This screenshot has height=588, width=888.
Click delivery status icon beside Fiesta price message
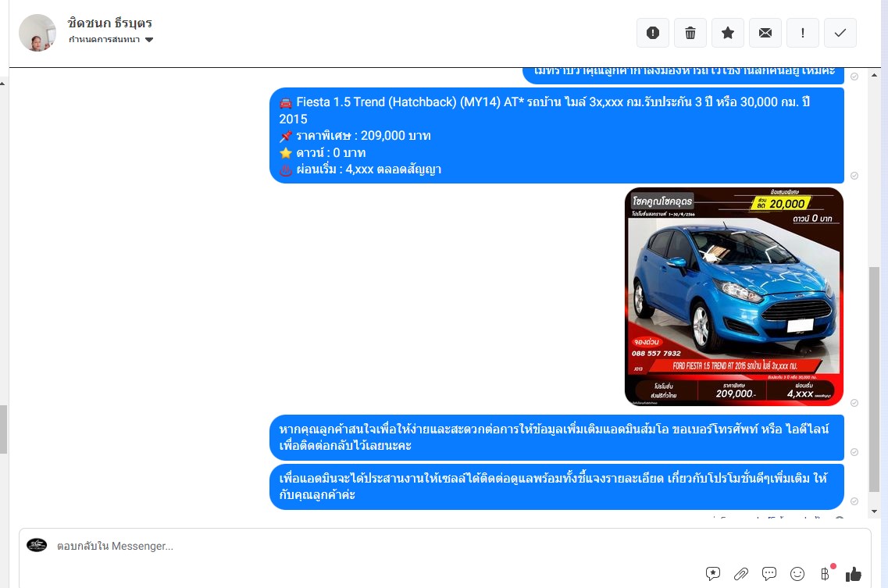click(x=854, y=176)
